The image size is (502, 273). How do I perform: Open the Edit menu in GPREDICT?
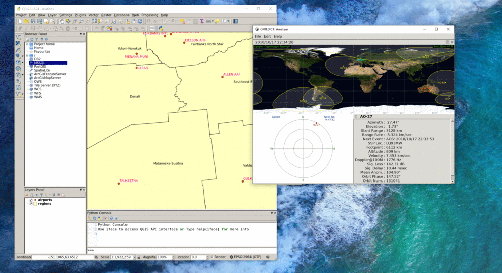(267, 36)
